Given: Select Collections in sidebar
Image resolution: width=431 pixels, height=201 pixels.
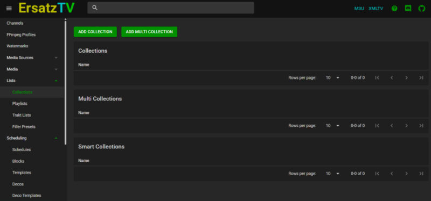Looking at the screenshot, I should (32, 92).
